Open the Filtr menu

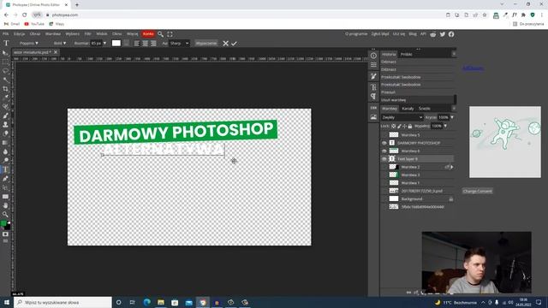(87, 34)
